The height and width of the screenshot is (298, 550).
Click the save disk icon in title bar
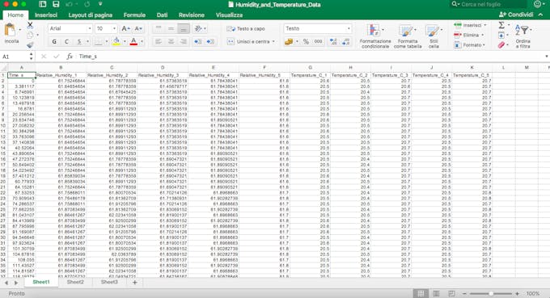click(56, 4)
